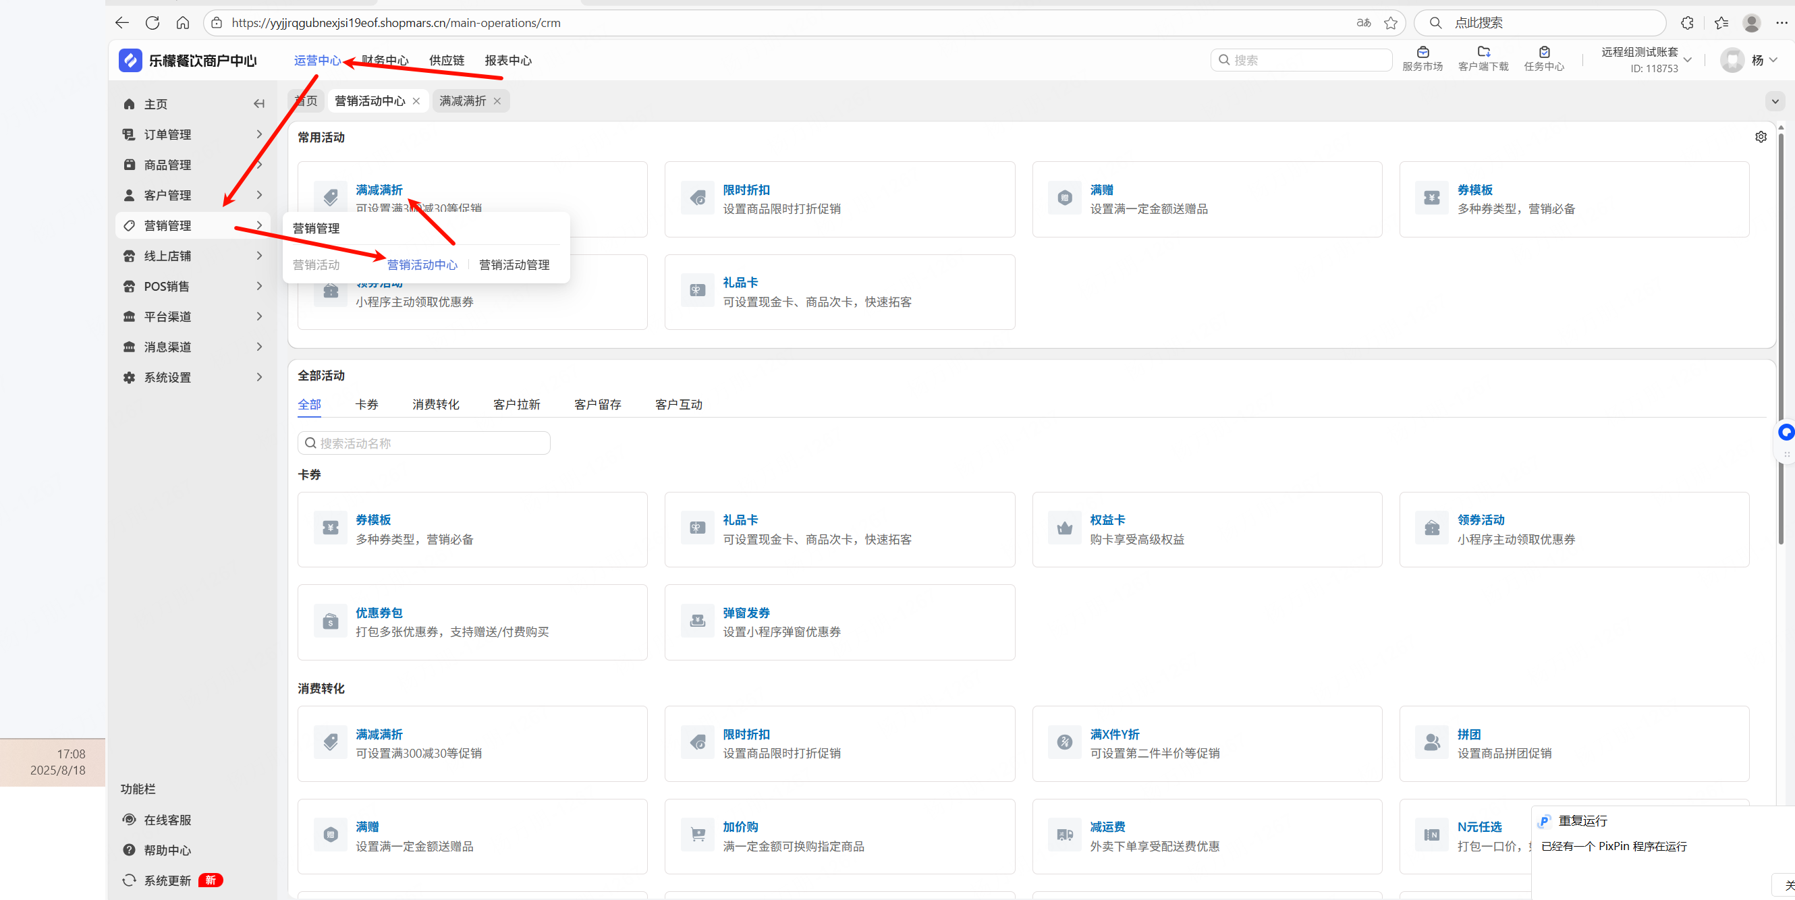
Task: Open the 领券活动 card under 卡券
Action: click(x=1574, y=530)
